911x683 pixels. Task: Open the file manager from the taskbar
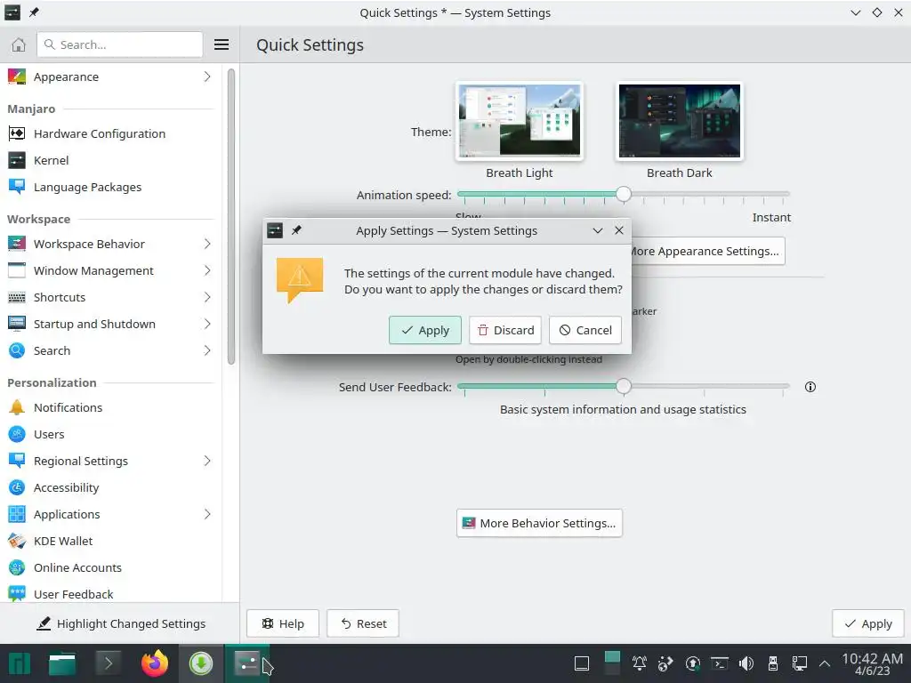coord(62,663)
